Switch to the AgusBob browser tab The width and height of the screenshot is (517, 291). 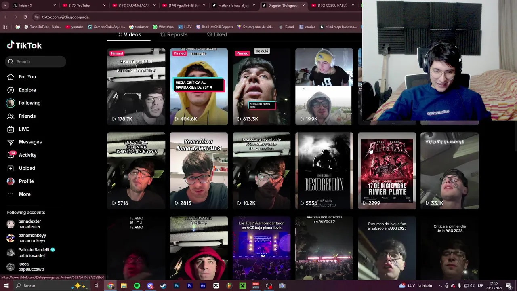(x=184, y=6)
